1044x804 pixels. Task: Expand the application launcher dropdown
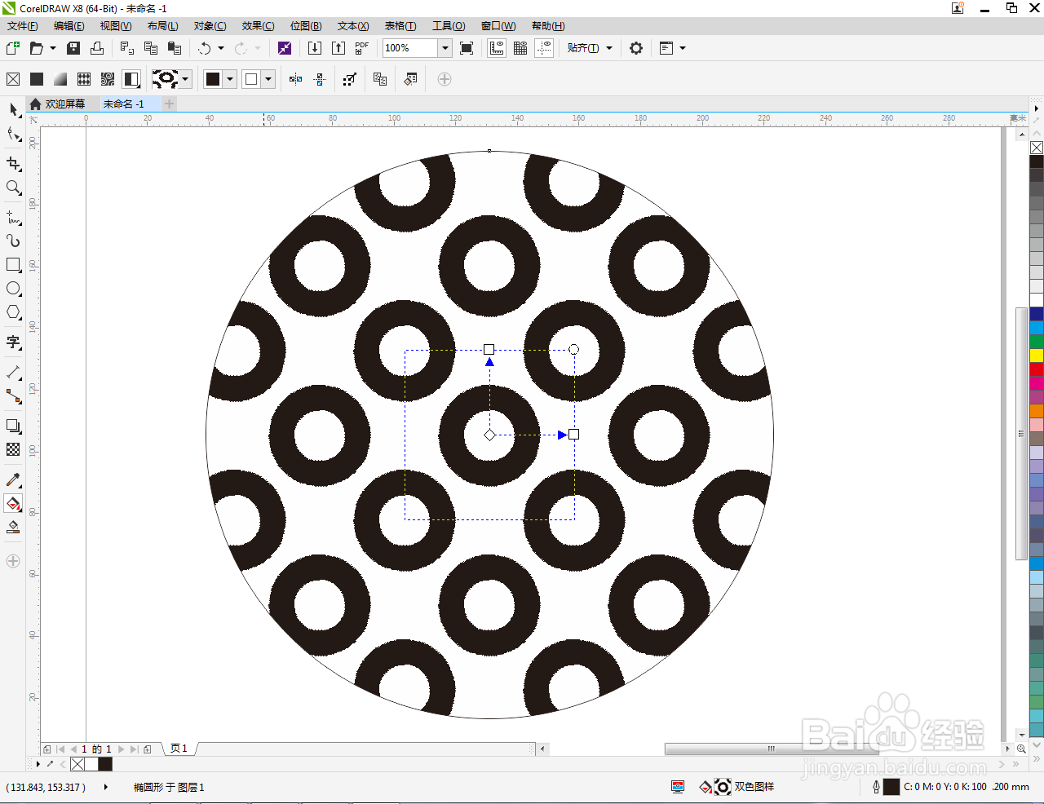[683, 48]
